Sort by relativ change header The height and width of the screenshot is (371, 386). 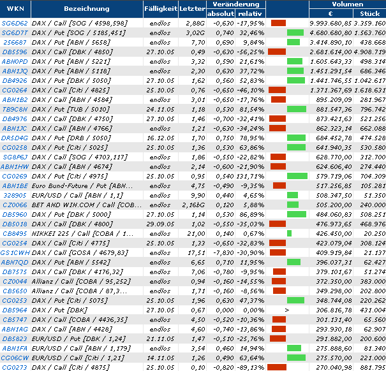point(250,14)
